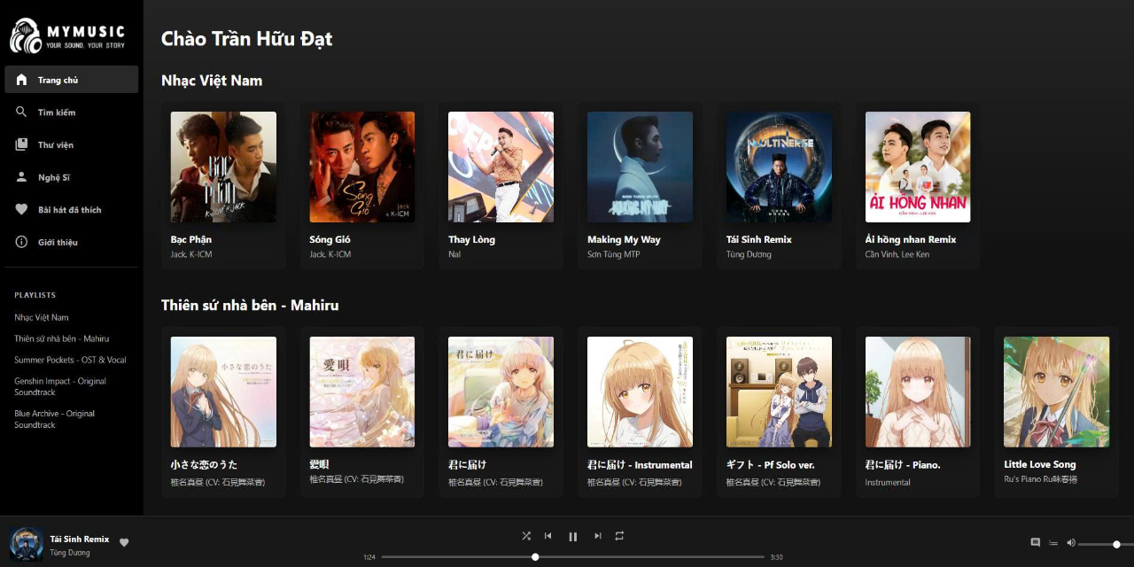Skip to the next track
The width and height of the screenshot is (1134, 567).
click(x=597, y=536)
